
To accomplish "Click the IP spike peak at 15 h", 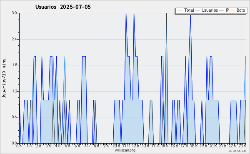I will click(x=166, y=13).
